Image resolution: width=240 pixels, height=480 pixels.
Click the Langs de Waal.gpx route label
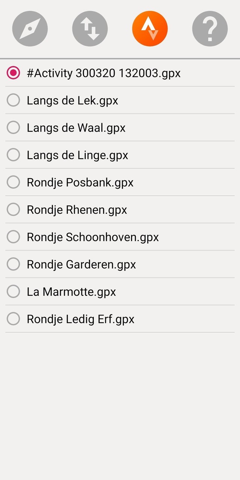click(76, 127)
